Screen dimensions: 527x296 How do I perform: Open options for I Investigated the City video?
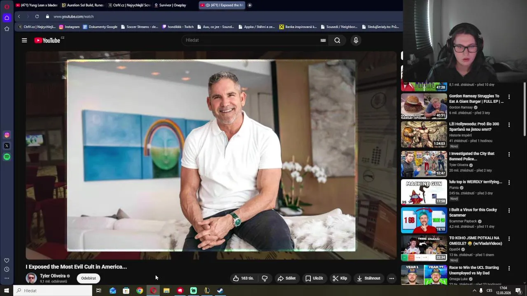[509, 154]
